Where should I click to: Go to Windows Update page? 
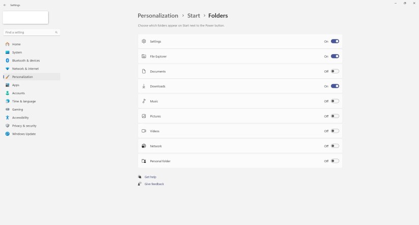tap(23, 134)
